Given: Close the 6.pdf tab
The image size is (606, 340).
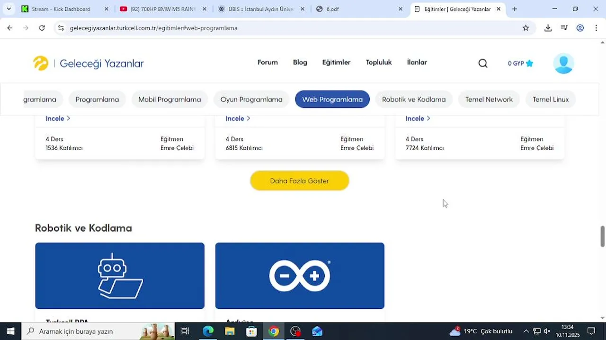Looking at the screenshot, I should (x=401, y=9).
